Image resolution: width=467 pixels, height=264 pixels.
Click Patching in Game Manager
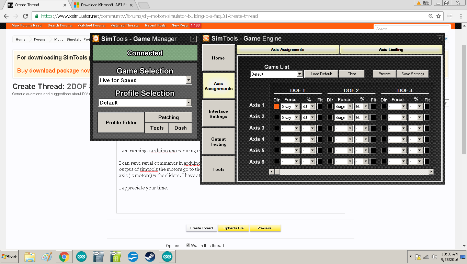(x=168, y=117)
